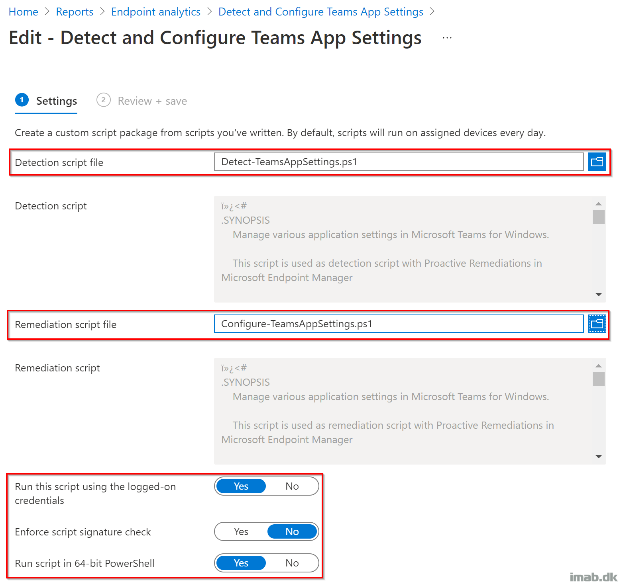Click 'Run this script using the logged-on credentials' label
619x582 pixels.
point(95,494)
